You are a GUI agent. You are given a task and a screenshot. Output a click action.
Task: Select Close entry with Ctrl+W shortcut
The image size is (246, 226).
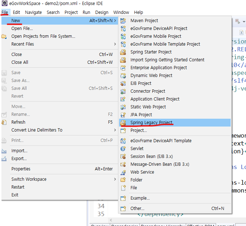click(60, 55)
